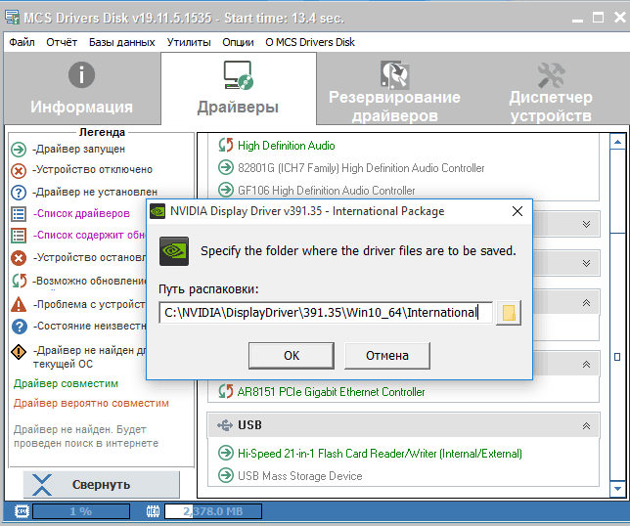
Task: Click the large NVIDIA icon beside the prompt
Action: tap(174, 251)
